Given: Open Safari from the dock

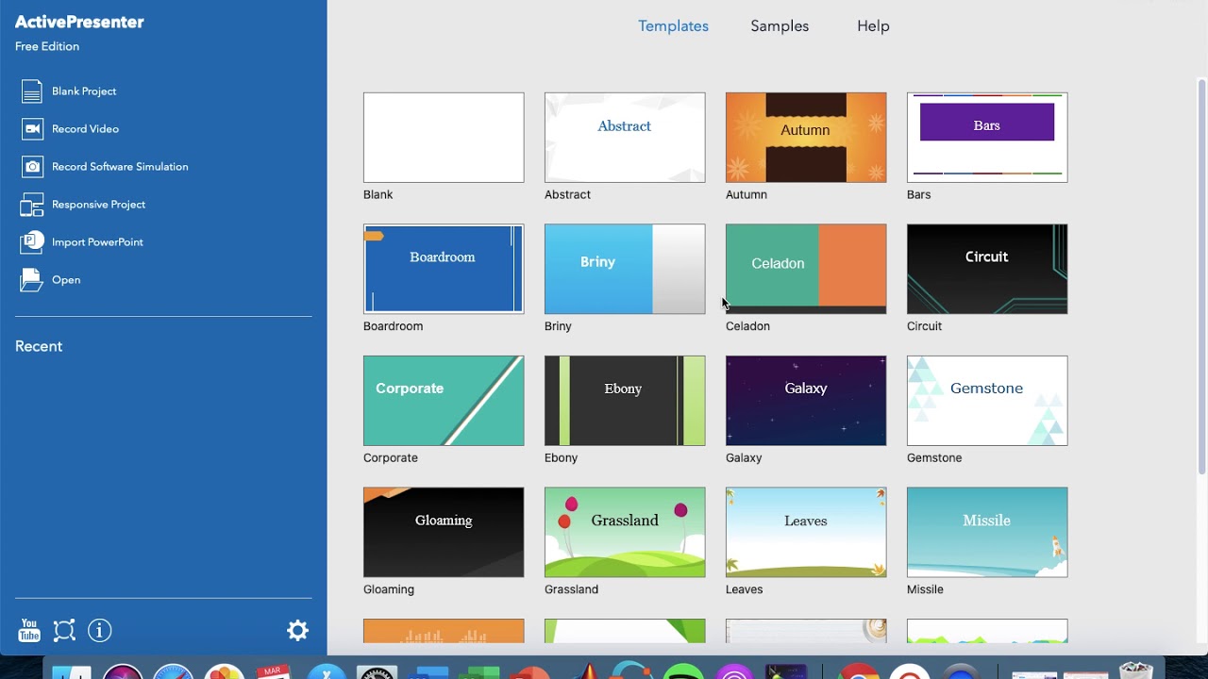Looking at the screenshot, I should point(174,671).
